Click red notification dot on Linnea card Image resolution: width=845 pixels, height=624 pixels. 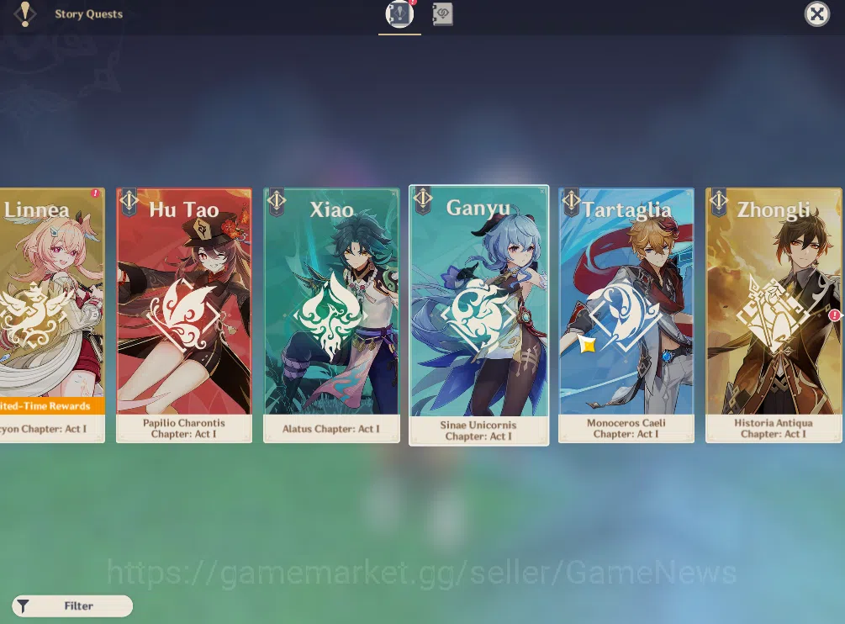(95, 193)
